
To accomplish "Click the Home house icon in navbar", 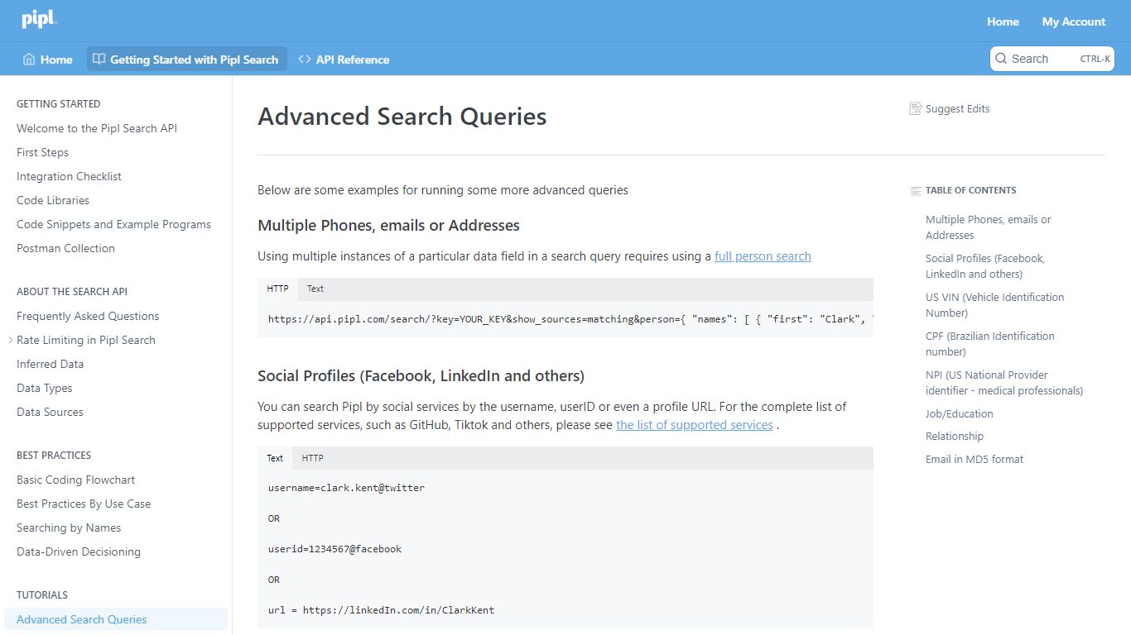I will [x=29, y=60].
